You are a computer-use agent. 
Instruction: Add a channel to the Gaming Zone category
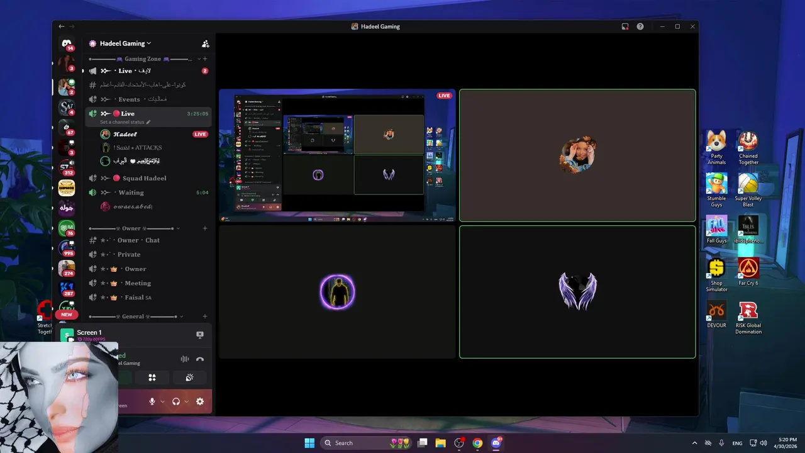(x=205, y=59)
